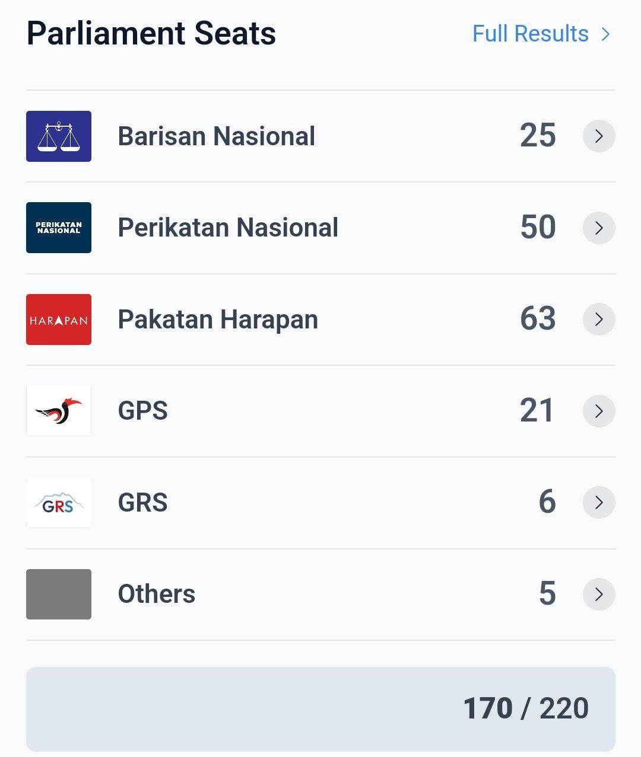Click the GPS hornbill logo
The width and height of the screenshot is (641, 757).
point(59,411)
